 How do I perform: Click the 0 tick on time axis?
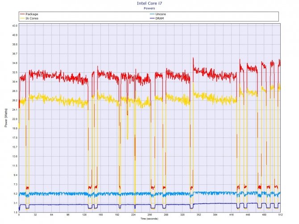19,215
